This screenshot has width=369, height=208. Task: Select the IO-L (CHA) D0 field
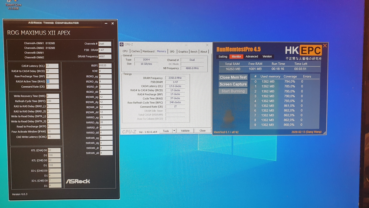point(54,170)
